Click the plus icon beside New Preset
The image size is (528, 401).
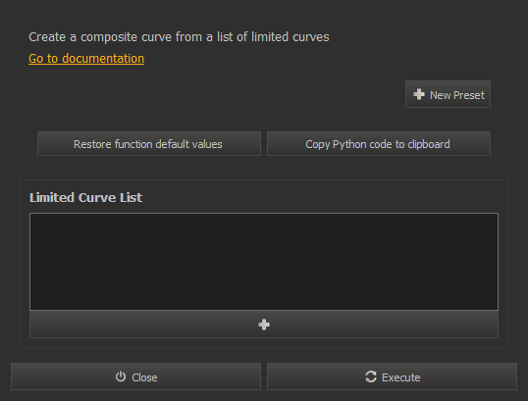(419, 94)
